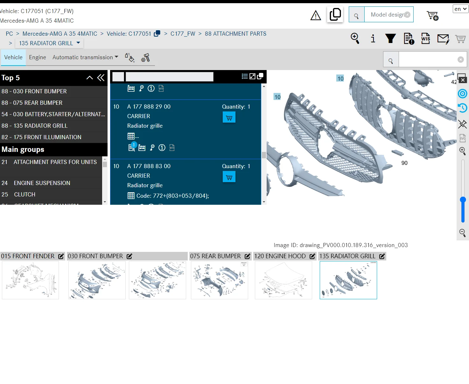This screenshot has width=469, height=384.
Task: Open the document-search icon with badge 1
Action: point(132,147)
